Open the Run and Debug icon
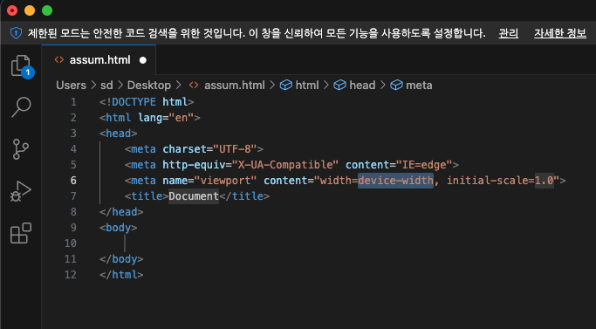This screenshot has width=596, height=329. click(x=21, y=191)
